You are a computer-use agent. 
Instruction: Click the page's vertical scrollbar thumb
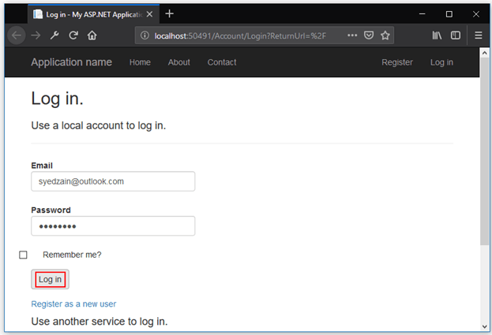tap(484, 158)
